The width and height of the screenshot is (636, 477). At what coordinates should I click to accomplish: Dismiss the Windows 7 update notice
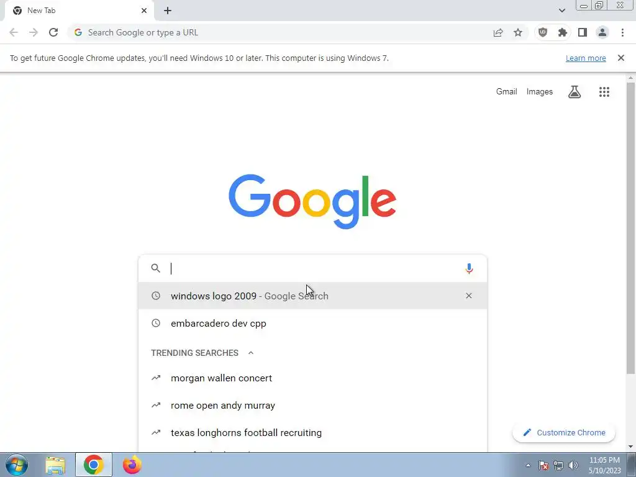click(621, 58)
